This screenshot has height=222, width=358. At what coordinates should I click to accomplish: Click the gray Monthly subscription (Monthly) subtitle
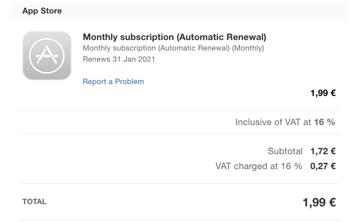[x=173, y=48]
